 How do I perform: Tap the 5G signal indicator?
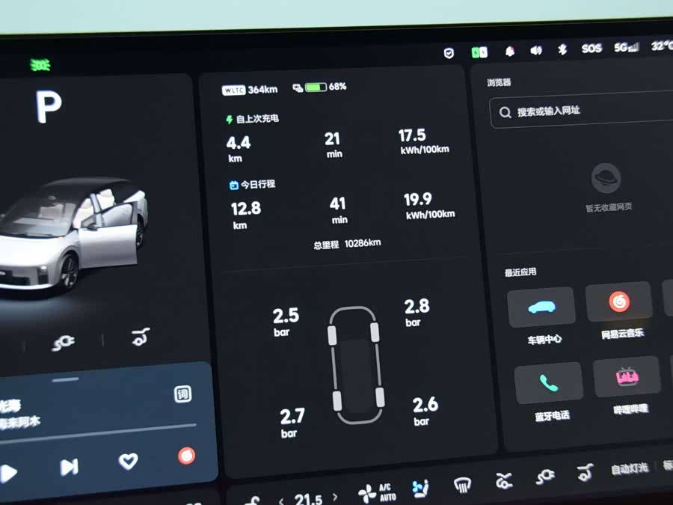click(626, 47)
